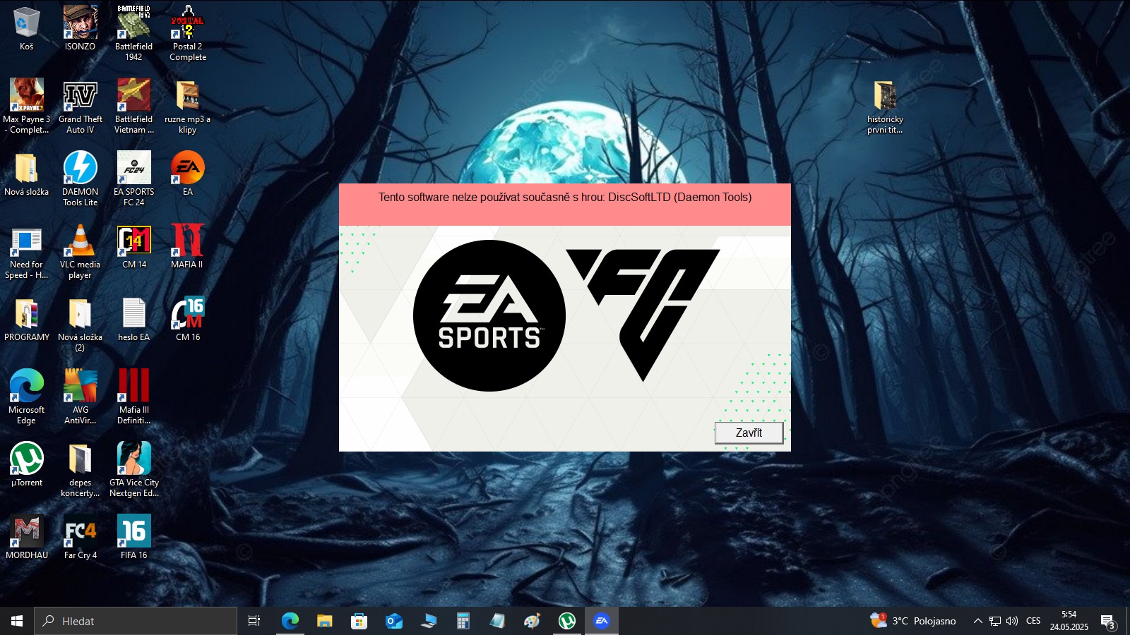Focus the Hledat taskbar search box
The width and height of the screenshot is (1130, 635).
[x=136, y=621]
